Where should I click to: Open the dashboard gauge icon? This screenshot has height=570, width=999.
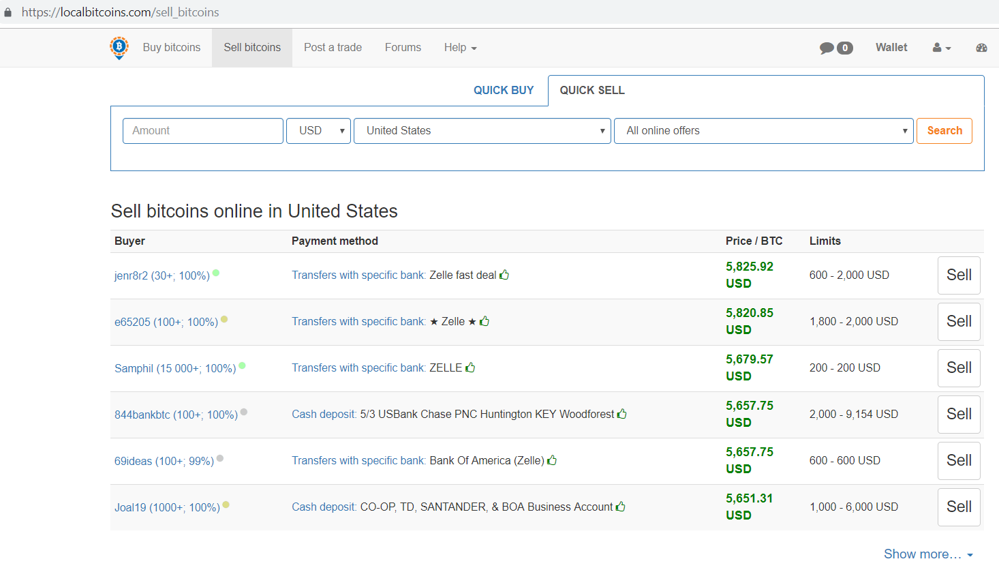click(981, 48)
